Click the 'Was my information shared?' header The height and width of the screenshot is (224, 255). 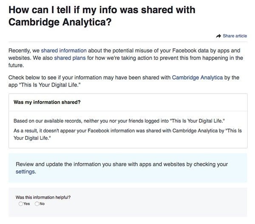pyautogui.click(x=47, y=102)
